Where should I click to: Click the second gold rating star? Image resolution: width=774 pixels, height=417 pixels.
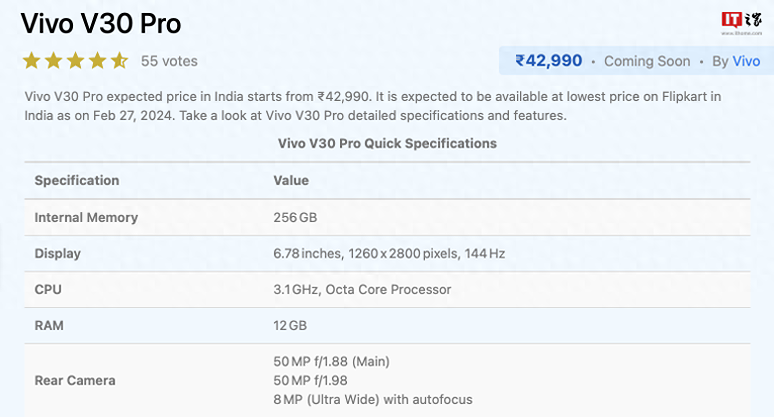[x=53, y=61]
